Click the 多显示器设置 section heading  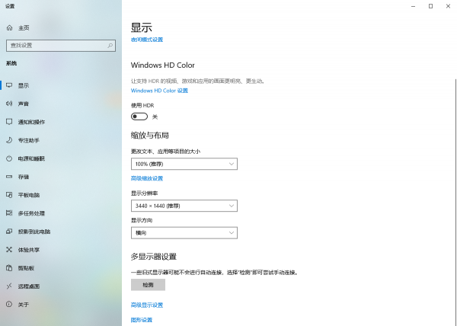point(154,257)
